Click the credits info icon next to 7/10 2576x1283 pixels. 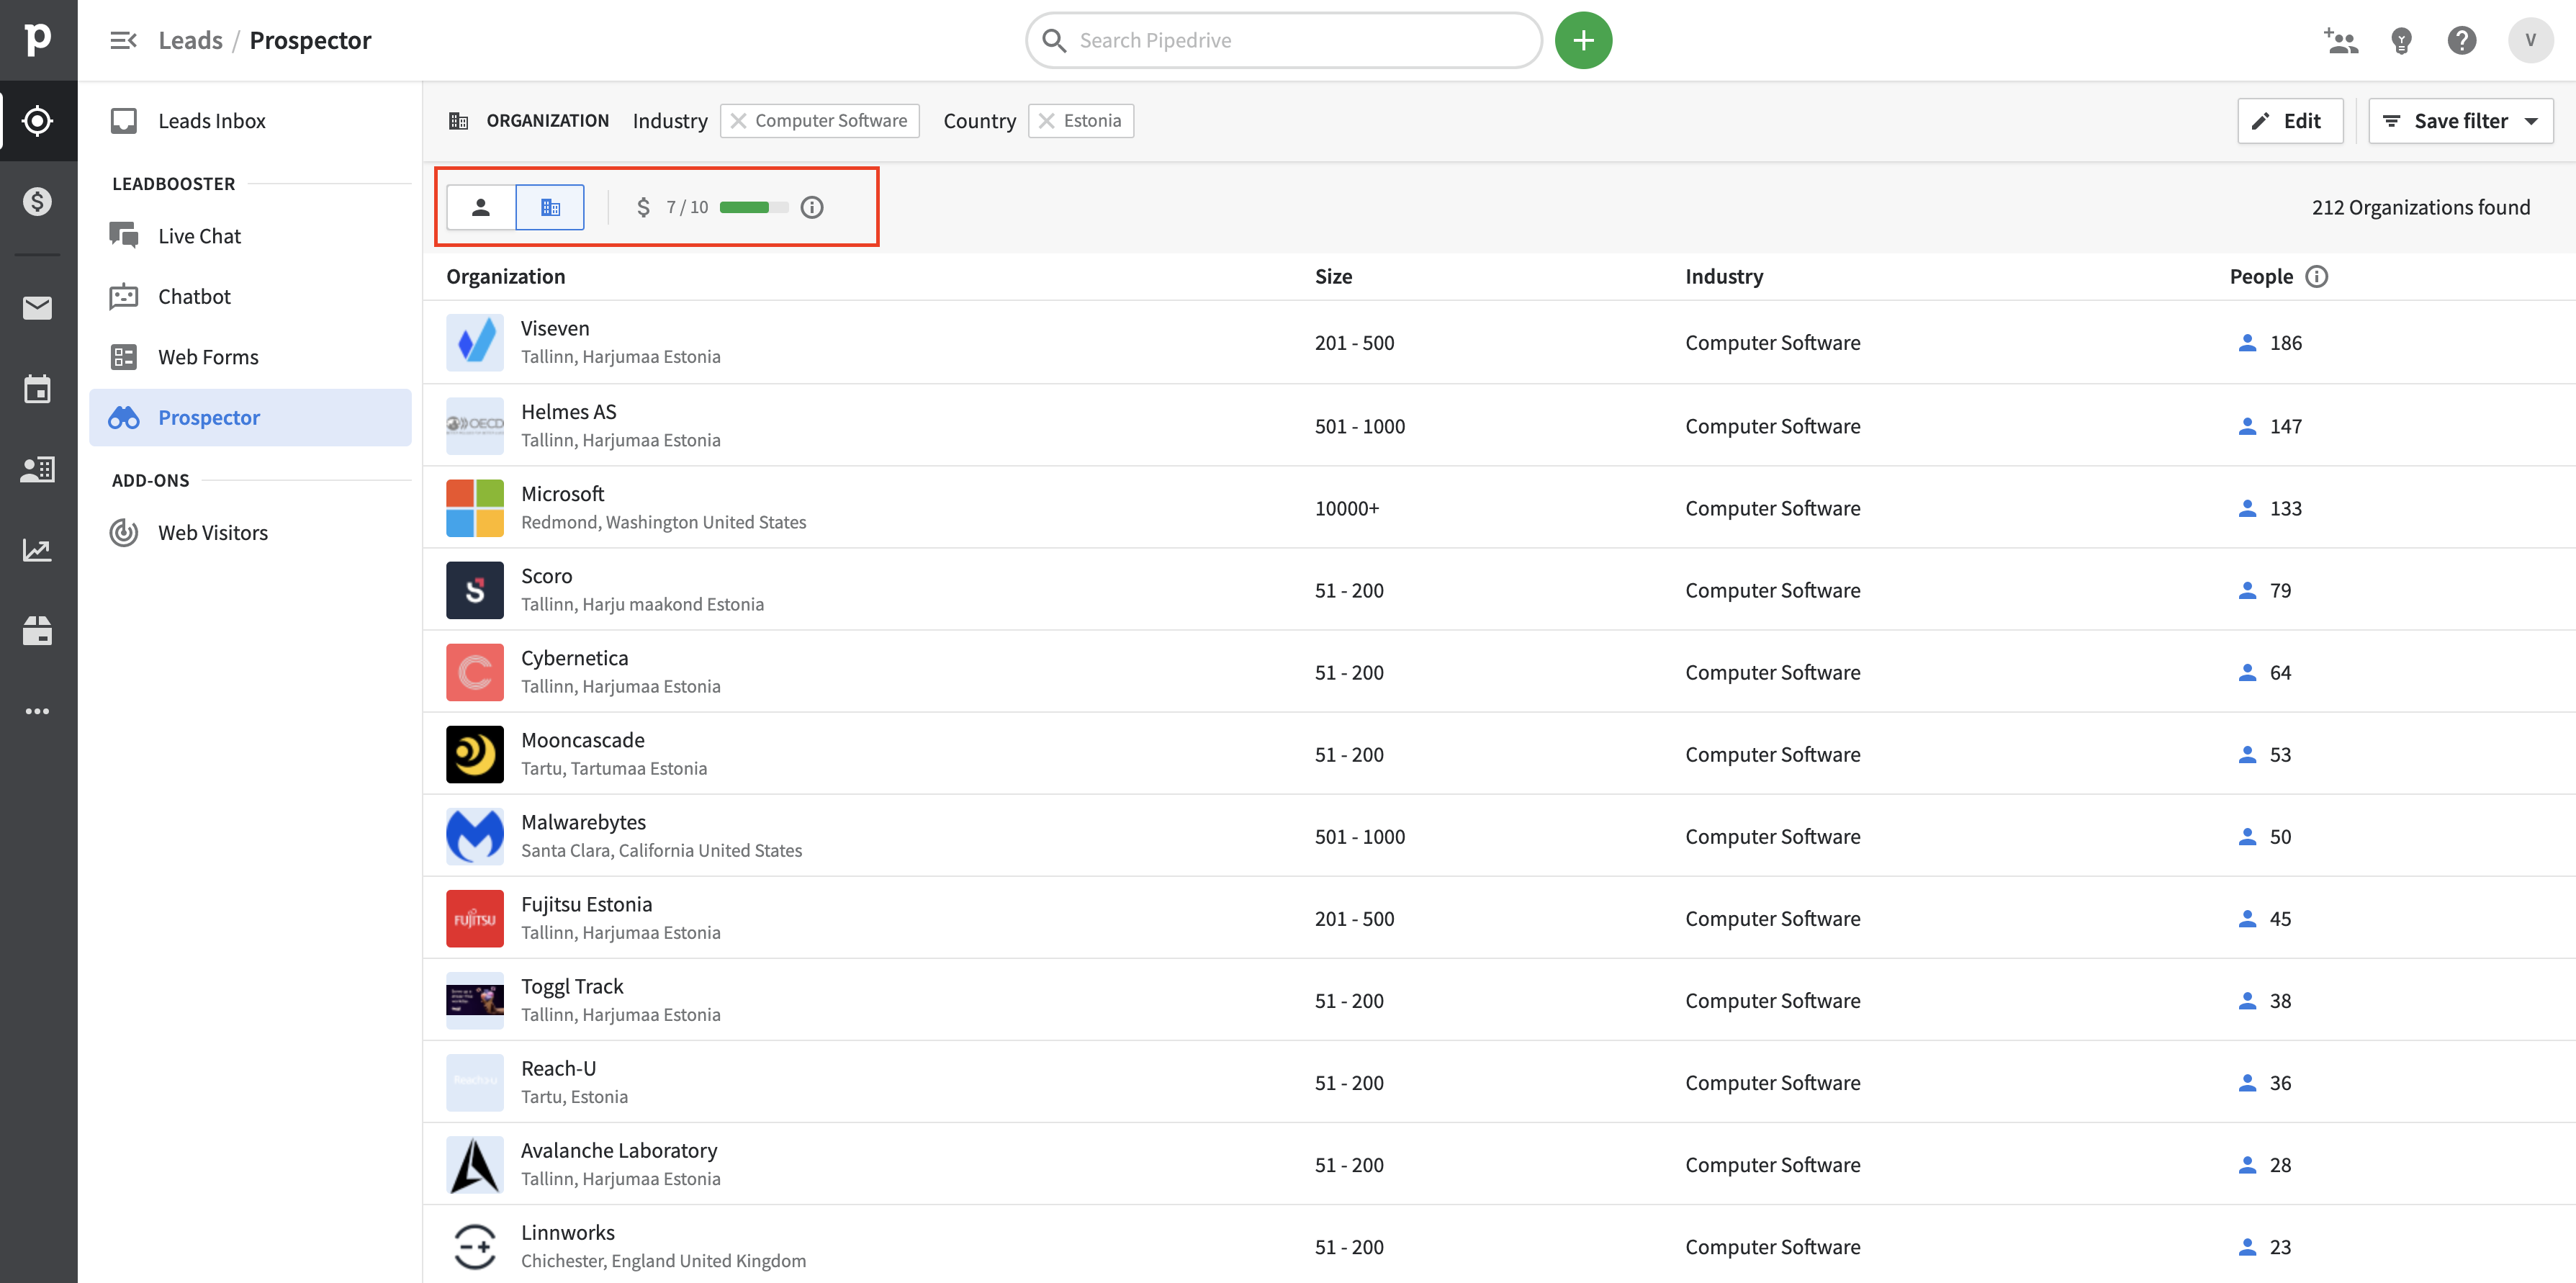pyautogui.click(x=811, y=207)
